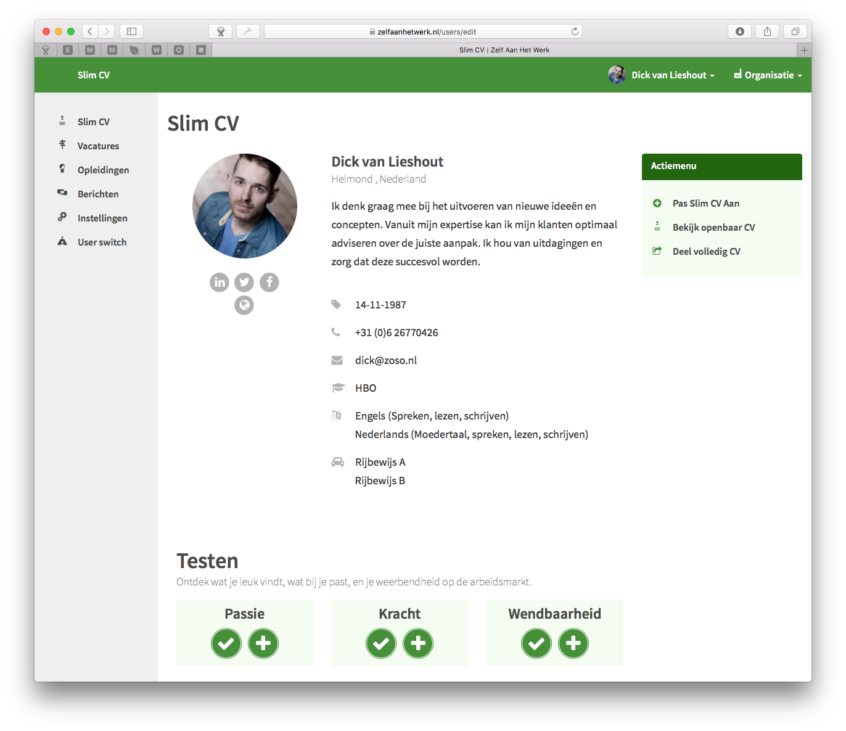This screenshot has width=846, height=731.
Task: Click the address bar URL field
Action: [x=423, y=31]
